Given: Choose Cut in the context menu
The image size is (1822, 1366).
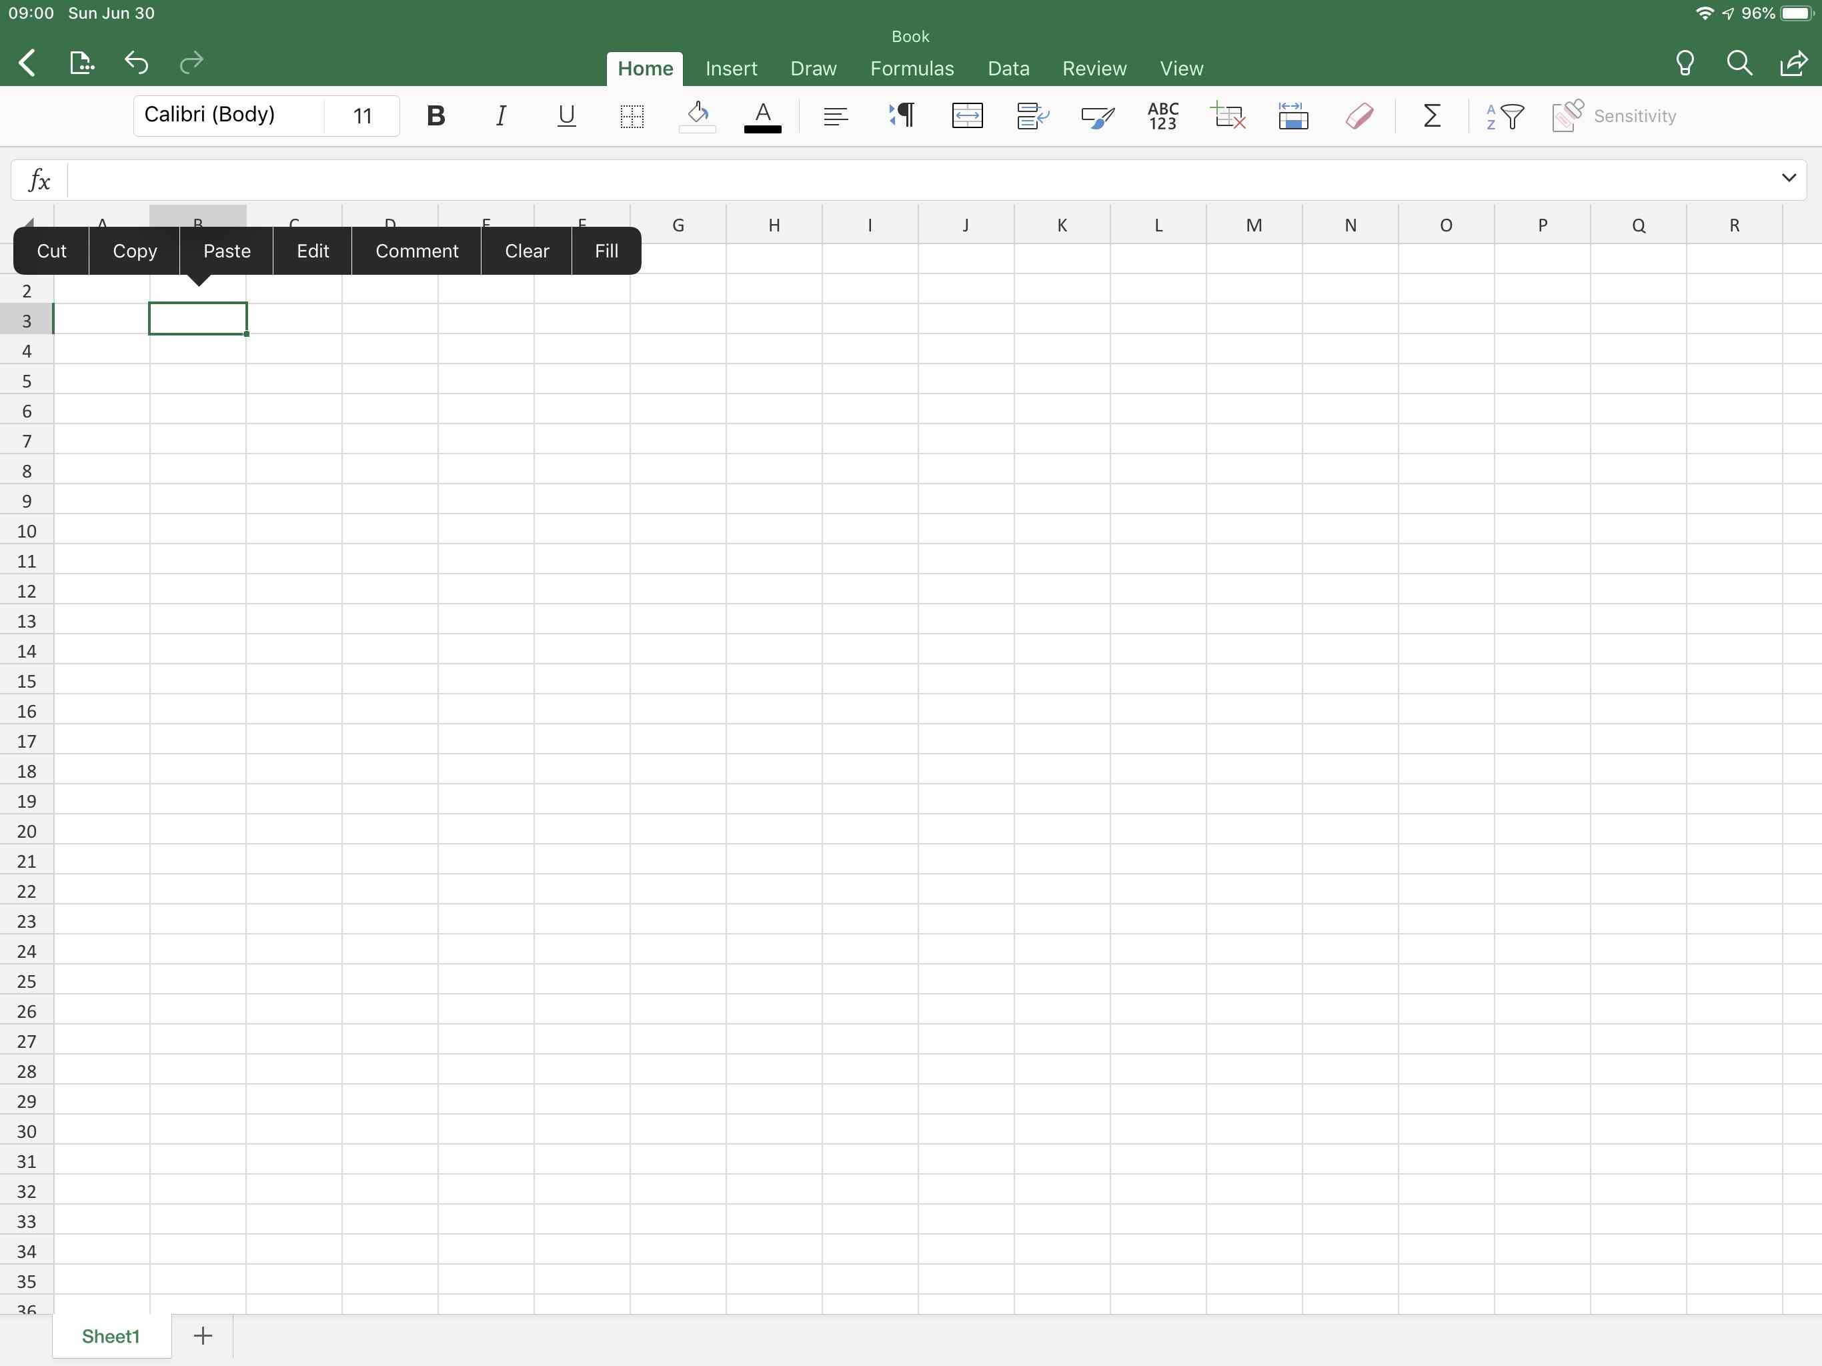Looking at the screenshot, I should tap(51, 251).
